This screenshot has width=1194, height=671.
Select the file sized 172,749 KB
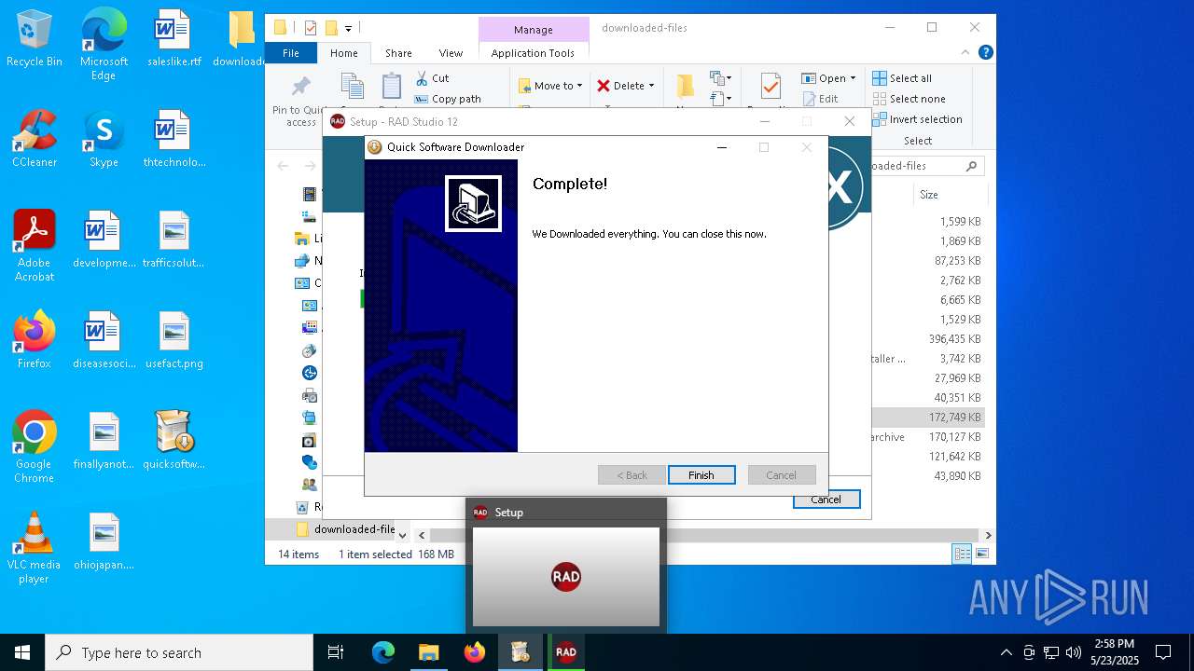click(955, 418)
